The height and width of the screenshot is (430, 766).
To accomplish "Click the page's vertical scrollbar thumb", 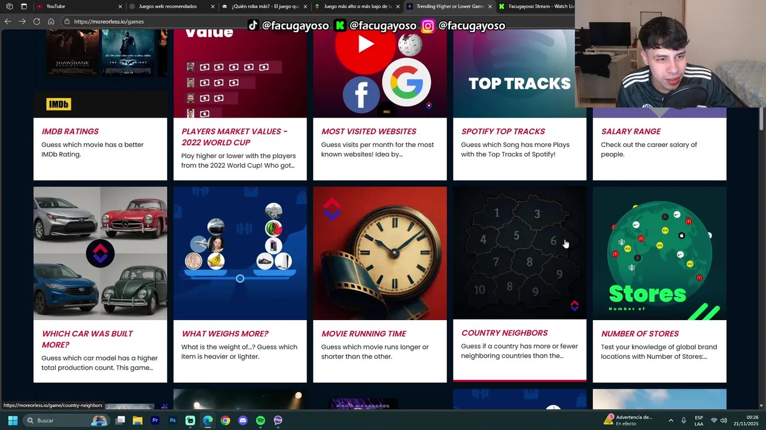I will [x=761, y=118].
